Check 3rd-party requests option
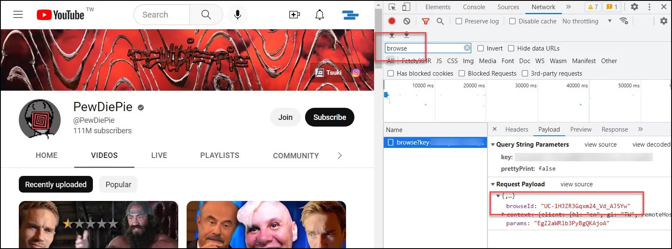The image size is (672, 249). click(525, 74)
